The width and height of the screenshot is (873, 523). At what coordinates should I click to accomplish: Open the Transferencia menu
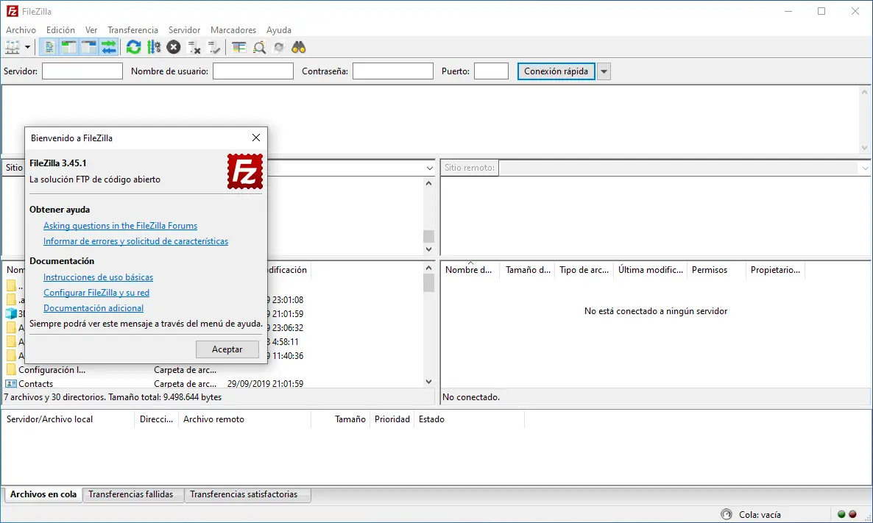(132, 30)
